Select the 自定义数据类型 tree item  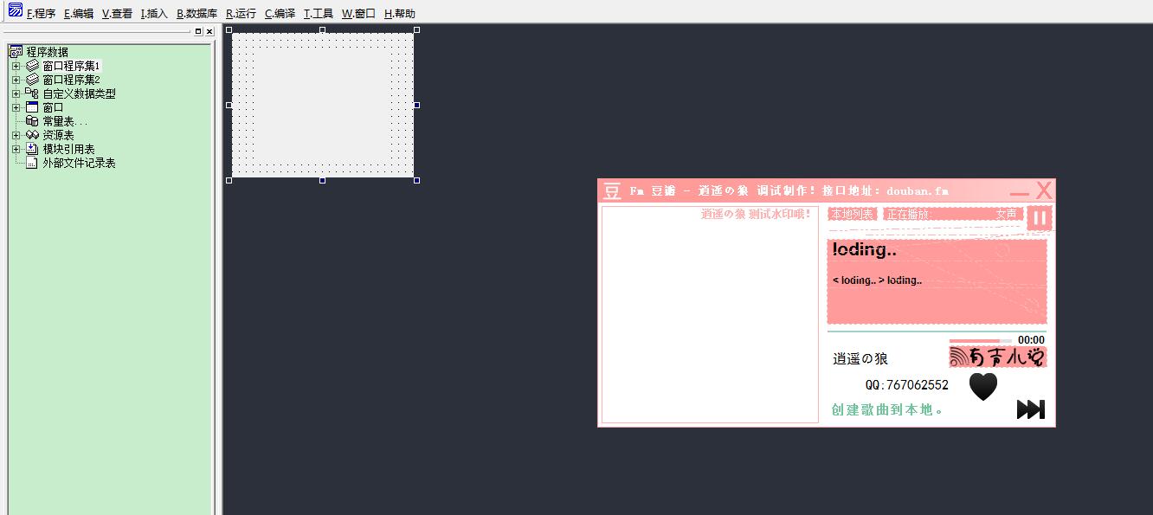point(79,93)
